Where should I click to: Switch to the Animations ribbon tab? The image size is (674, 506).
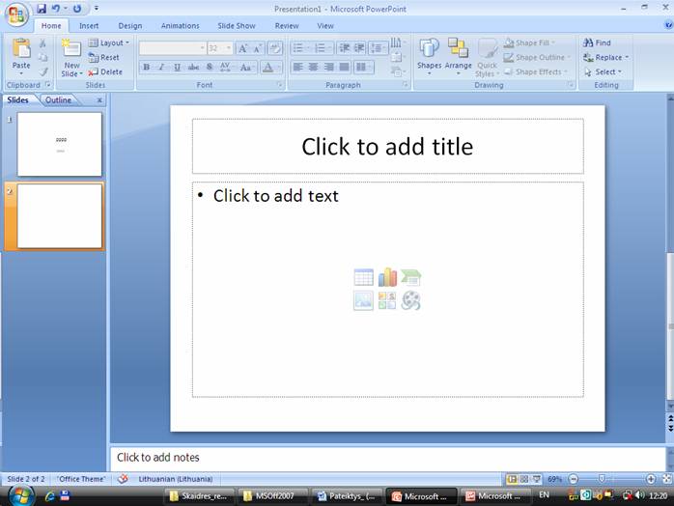pos(181,26)
